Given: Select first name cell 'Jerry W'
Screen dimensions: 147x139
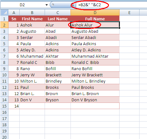Looking at the screenshot, I should (x=32, y=75).
